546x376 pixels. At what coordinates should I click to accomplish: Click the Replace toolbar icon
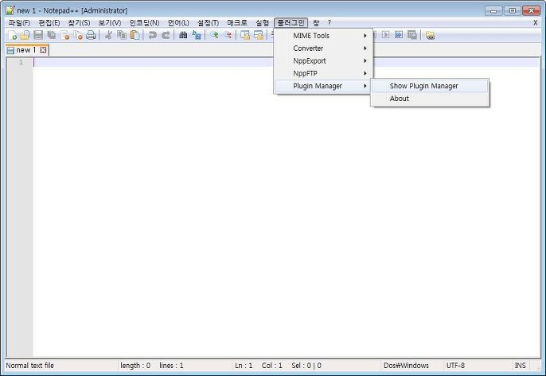click(197, 35)
